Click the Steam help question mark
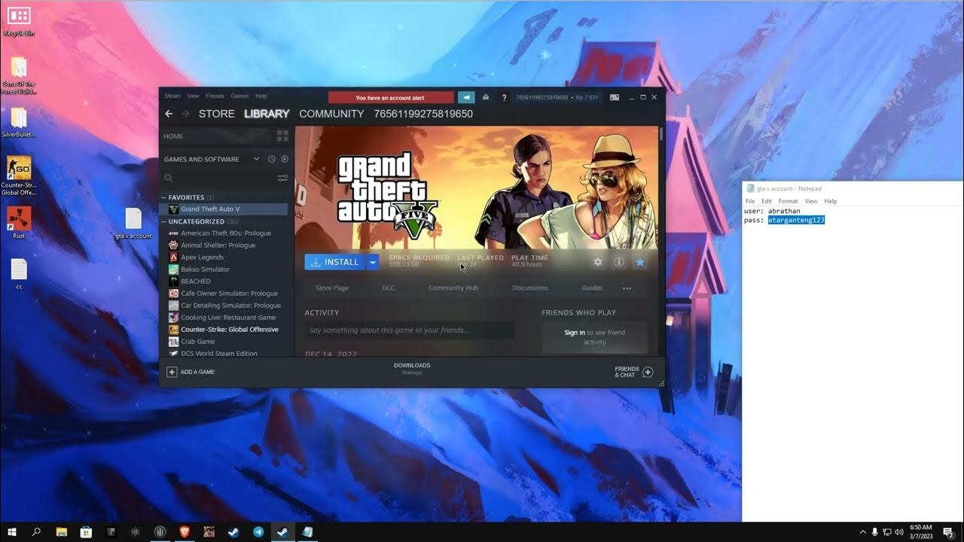The height and width of the screenshot is (542, 964). coord(504,97)
